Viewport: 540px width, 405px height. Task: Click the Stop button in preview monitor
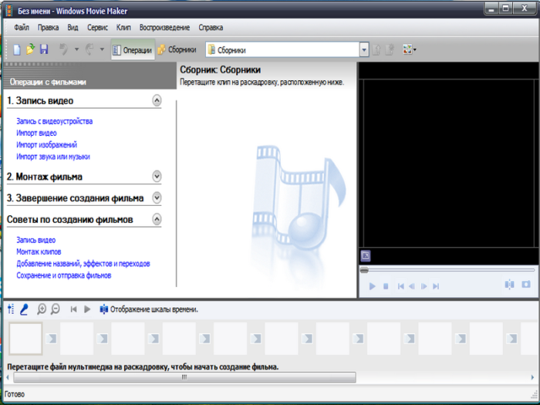pos(386,286)
